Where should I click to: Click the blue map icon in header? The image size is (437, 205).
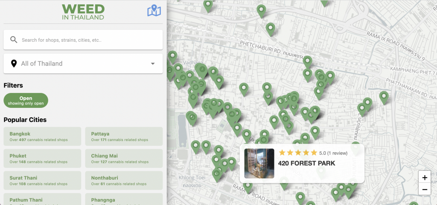(x=154, y=11)
